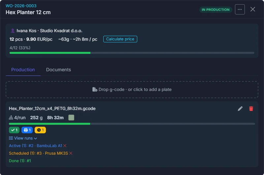Click the green done runs badge
264x175 pixels.
click(x=14, y=130)
